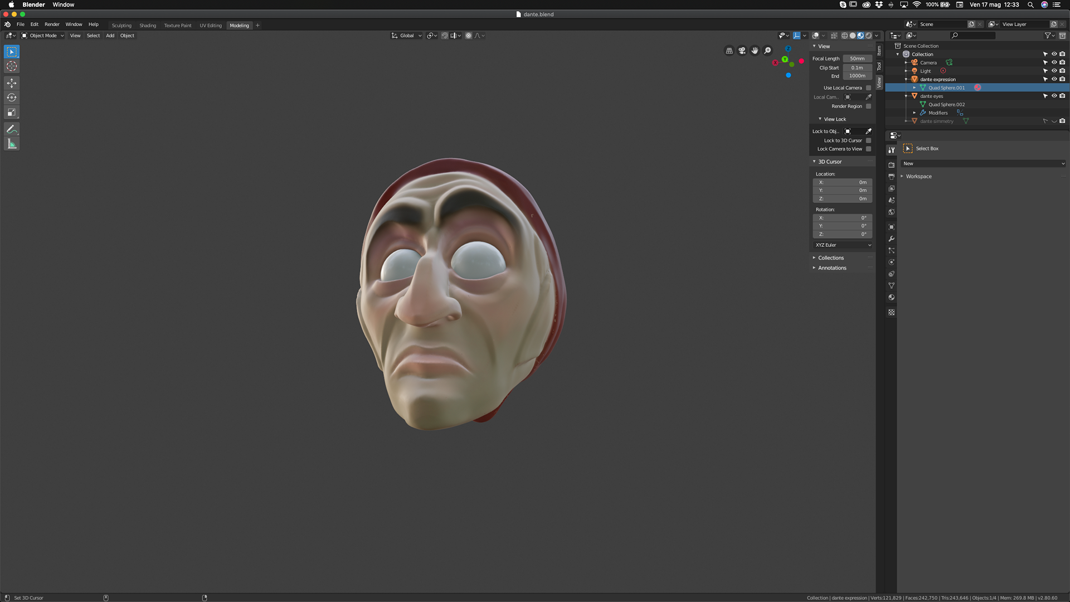Choose the Rotate tool in left toolbar
The image size is (1070, 602).
coord(12,98)
